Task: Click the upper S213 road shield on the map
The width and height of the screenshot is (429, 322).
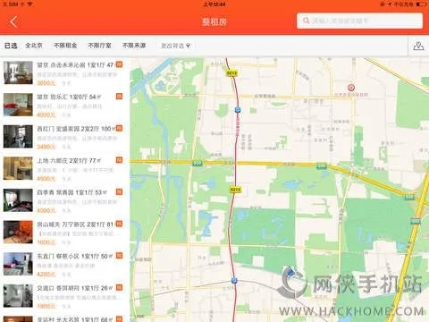Action: point(231,73)
